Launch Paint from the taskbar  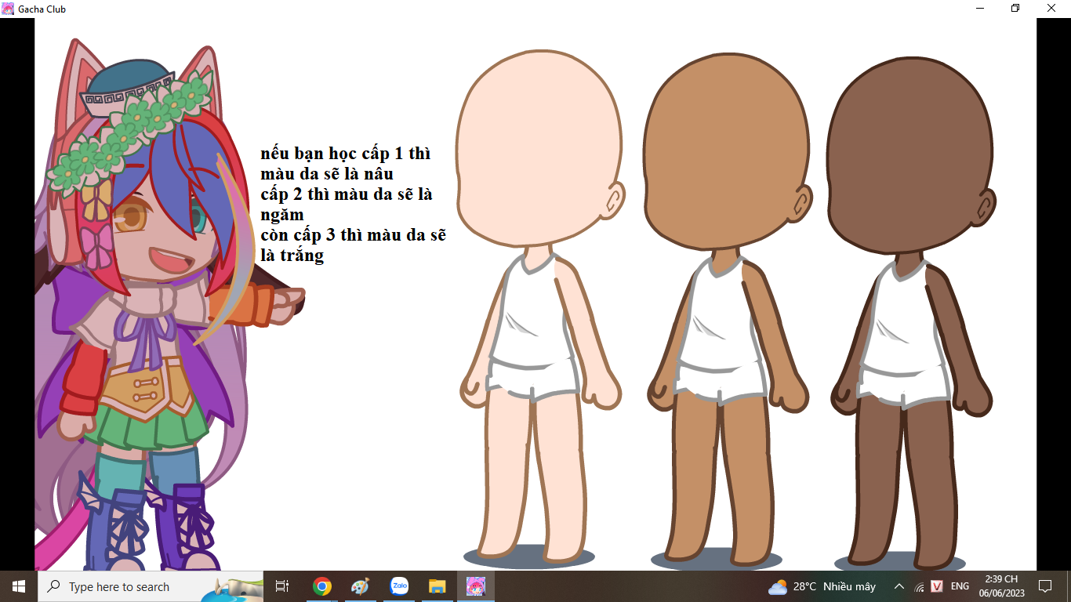pos(360,586)
